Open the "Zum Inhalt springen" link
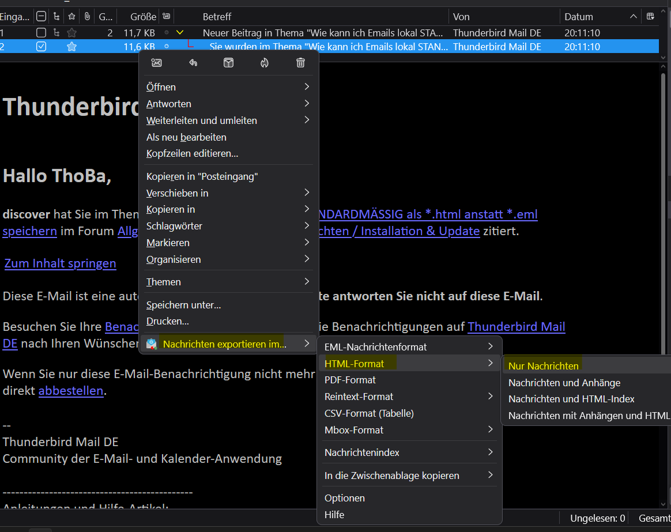 tap(61, 263)
